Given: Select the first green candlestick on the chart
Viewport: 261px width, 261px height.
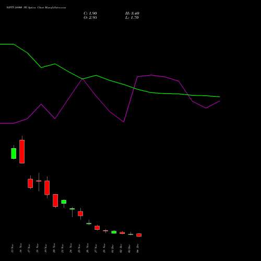Looking at the screenshot, I should point(14,153).
